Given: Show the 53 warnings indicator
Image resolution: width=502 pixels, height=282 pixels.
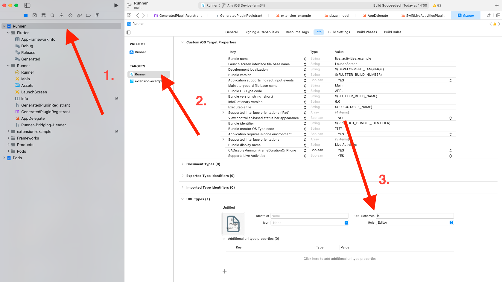Looking at the screenshot, I should (437, 5).
